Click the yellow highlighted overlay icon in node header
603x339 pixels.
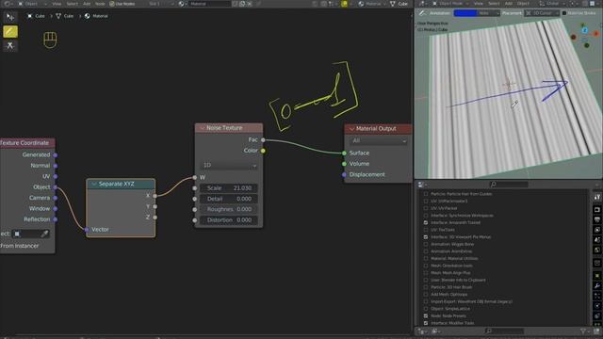pos(344,4)
